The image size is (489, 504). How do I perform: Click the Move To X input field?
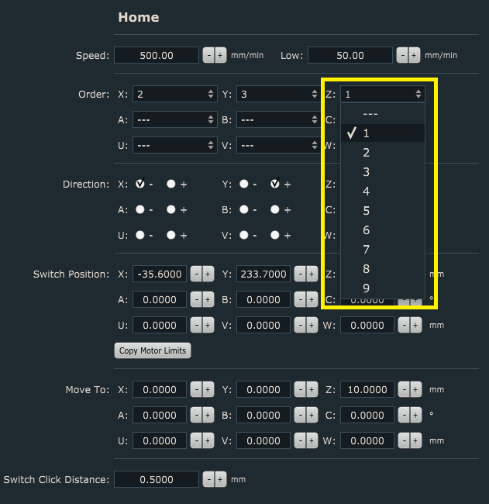[x=160, y=389]
